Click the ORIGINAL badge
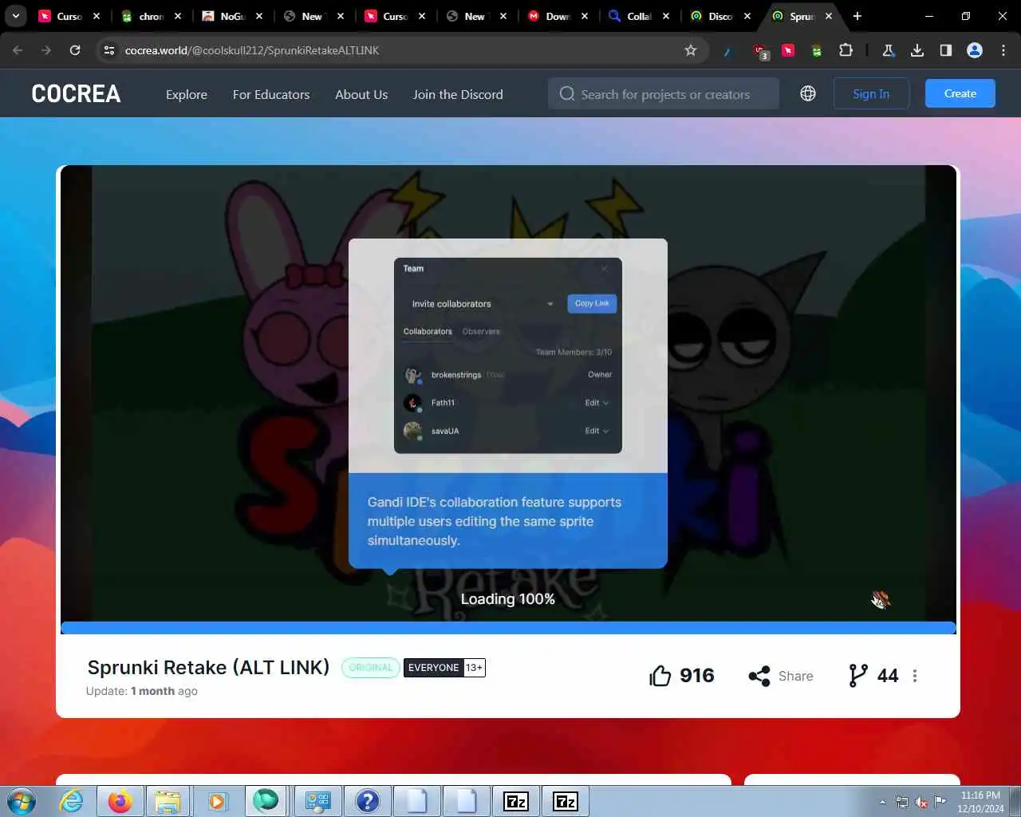 click(x=371, y=668)
